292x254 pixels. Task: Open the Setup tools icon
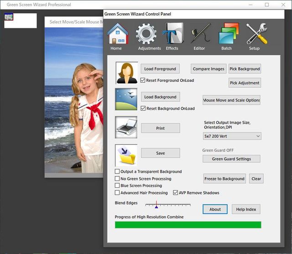[x=255, y=35]
